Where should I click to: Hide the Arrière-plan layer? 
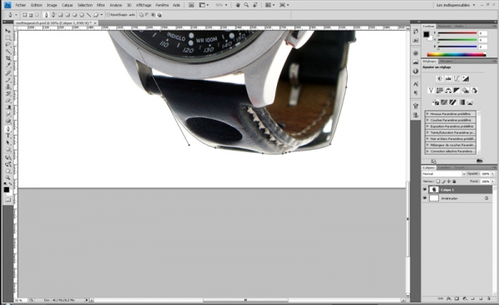[424, 198]
